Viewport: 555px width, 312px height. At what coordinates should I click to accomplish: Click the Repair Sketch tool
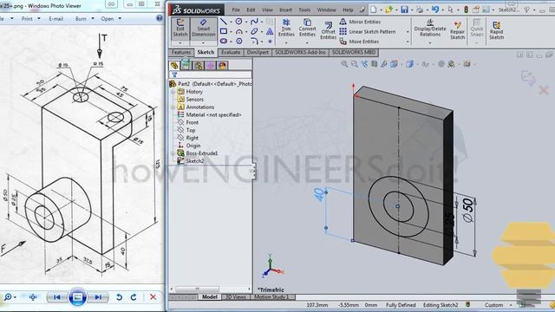tap(457, 30)
